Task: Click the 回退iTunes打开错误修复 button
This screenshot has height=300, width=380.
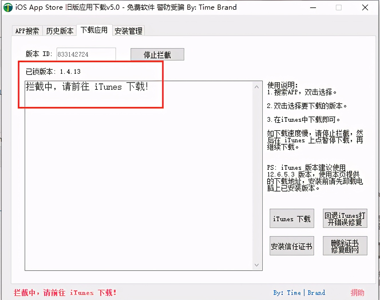Action: point(345,219)
